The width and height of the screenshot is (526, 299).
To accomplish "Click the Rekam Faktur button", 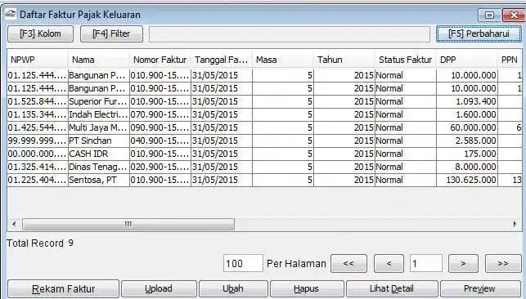I will [64, 289].
